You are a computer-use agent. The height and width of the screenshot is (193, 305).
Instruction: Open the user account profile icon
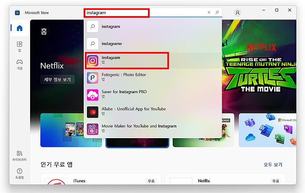point(237,13)
